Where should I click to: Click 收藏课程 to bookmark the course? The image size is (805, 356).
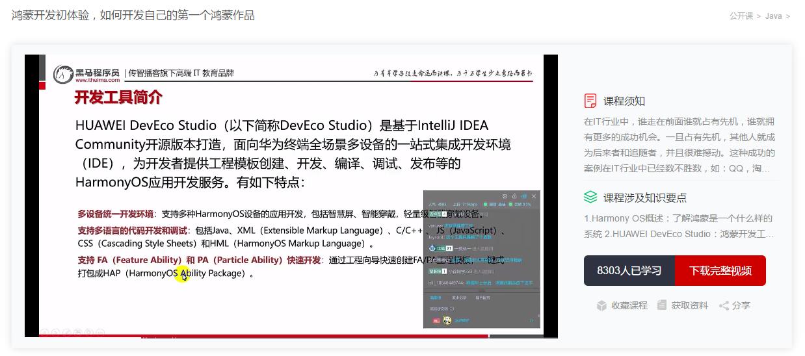(629, 305)
